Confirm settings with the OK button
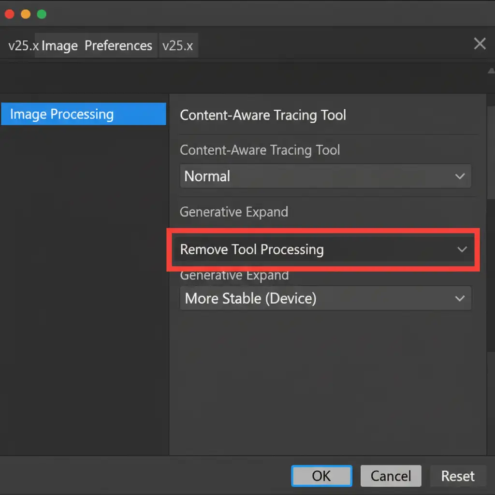This screenshot has height=495, width=495. pos(321,476)
